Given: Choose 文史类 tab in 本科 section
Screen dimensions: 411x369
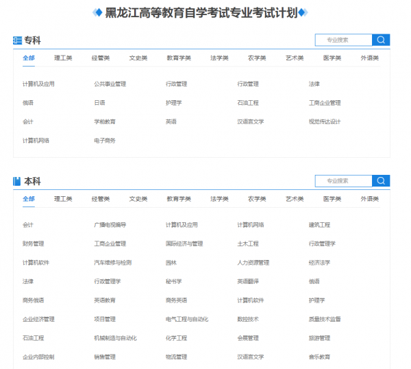Looking at the screenshot, I should tap(138, 199).
